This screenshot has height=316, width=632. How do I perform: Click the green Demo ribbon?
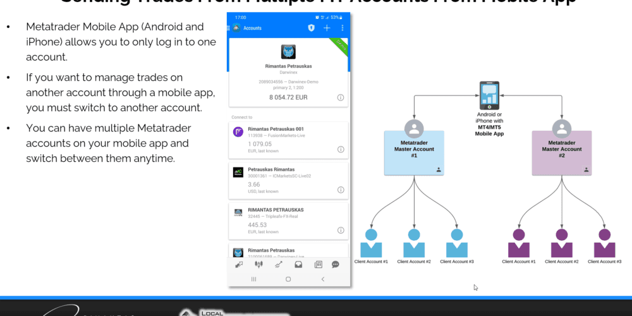pyautogui.click(x=338, y=47)
